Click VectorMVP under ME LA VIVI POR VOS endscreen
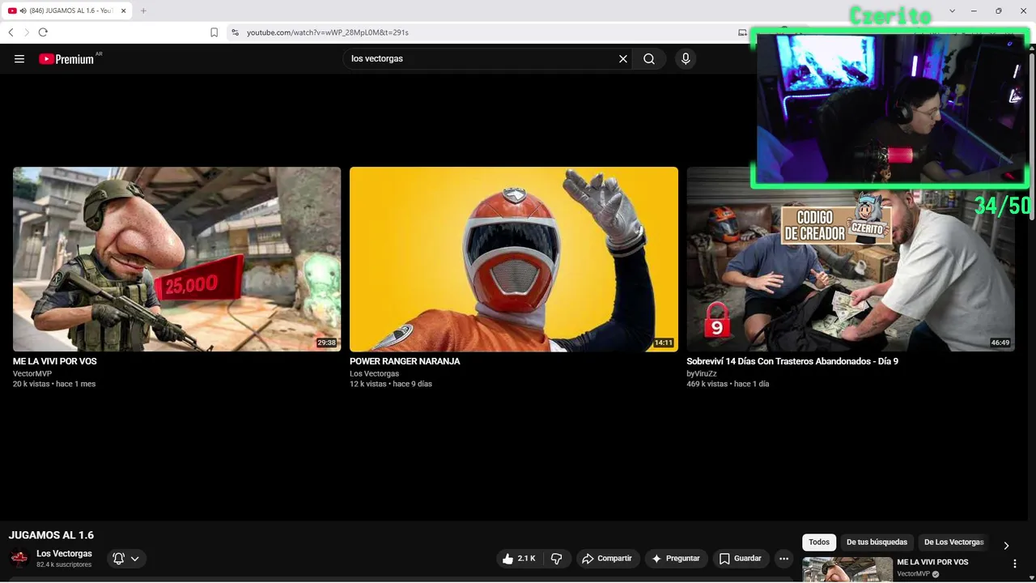1036x583 pixels. click(32, 373)
